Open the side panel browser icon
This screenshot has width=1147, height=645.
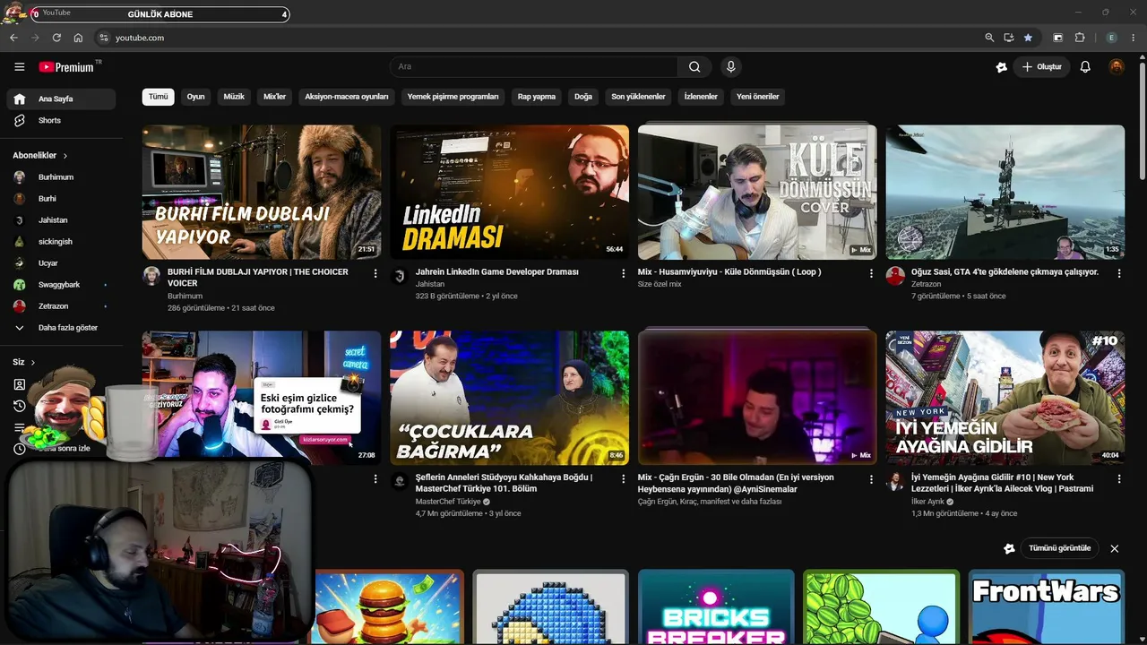click(x=1058, y=38)
